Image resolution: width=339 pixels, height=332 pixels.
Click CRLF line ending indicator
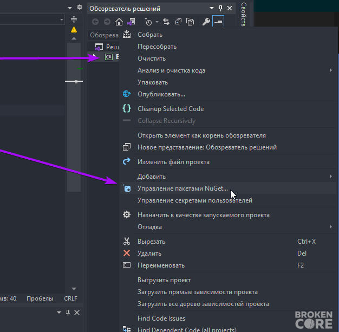[71, 298]
